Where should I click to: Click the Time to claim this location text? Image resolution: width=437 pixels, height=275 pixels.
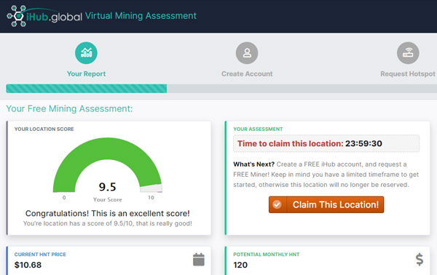(x=290, y=143)
